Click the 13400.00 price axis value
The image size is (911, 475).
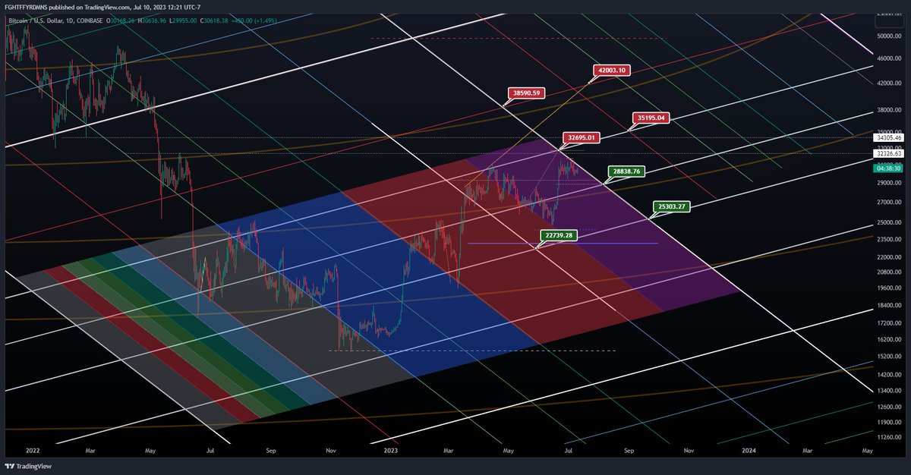pos(887,390)
